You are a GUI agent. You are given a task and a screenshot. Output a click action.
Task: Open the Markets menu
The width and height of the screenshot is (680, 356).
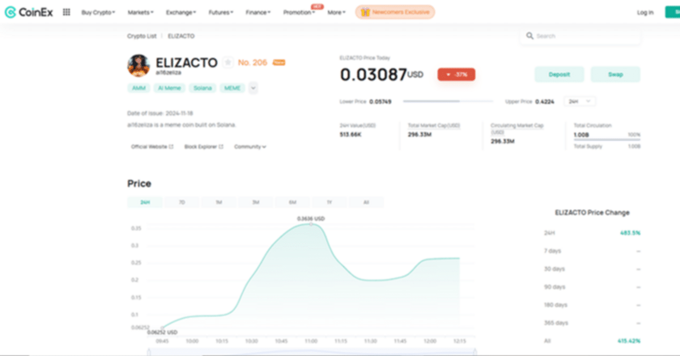tap(140, 12)
